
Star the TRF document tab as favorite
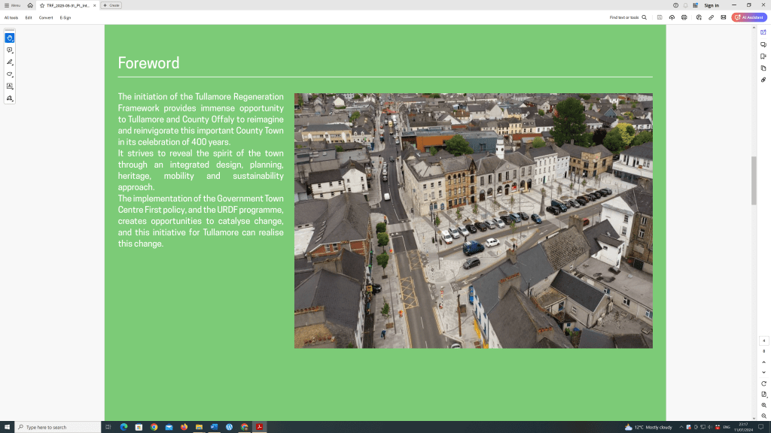(42, 5)
